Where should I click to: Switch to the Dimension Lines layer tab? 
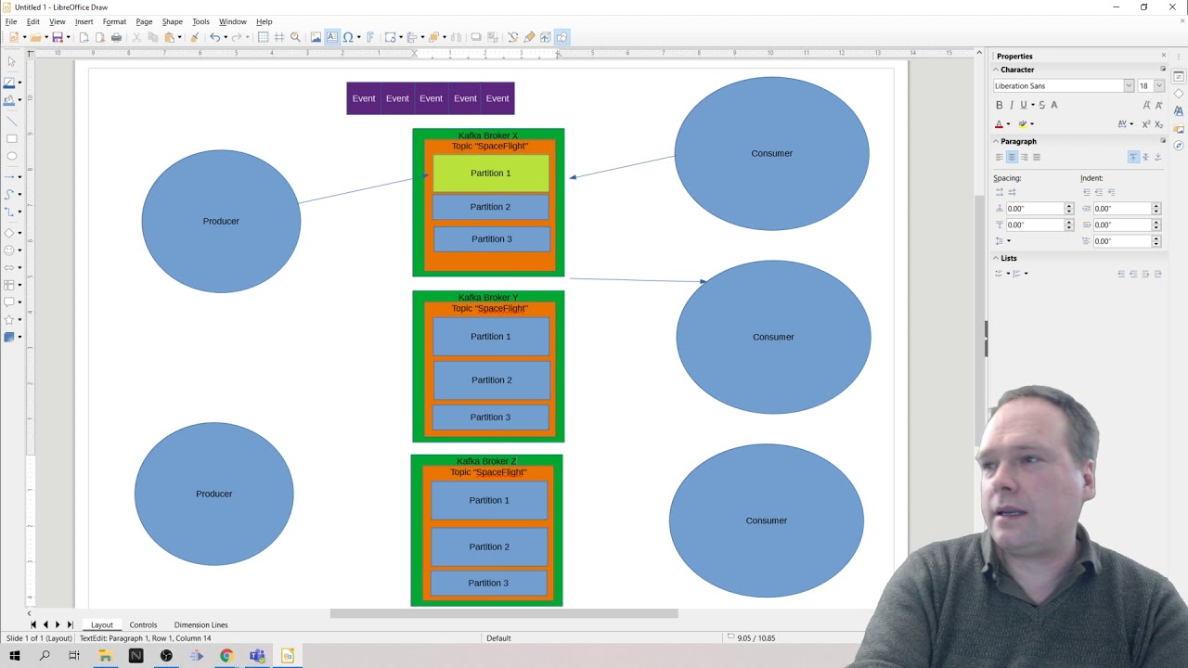point(200,625)
